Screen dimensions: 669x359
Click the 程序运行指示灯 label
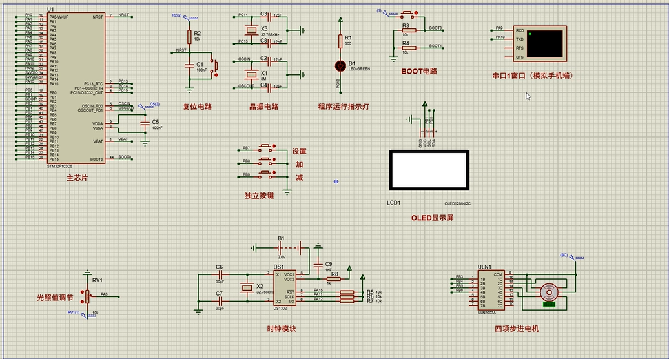click(344, 107)
